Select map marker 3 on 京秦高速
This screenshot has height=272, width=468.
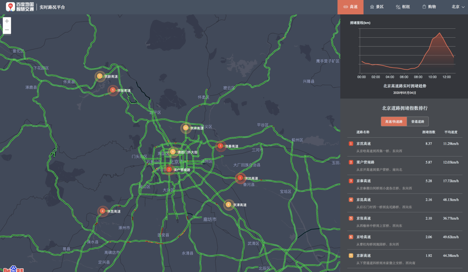point(220,146)
